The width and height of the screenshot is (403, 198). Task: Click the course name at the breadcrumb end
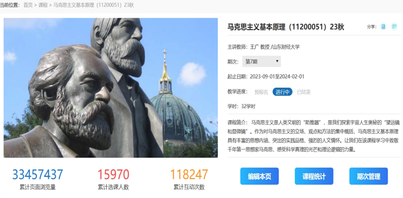tap(94, 5)
